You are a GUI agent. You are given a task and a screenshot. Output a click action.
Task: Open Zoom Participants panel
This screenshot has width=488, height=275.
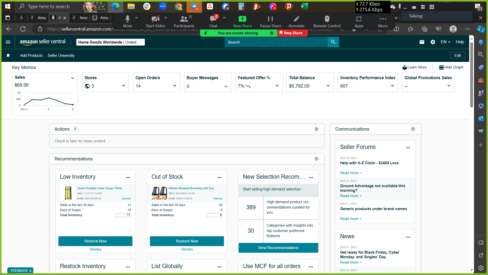[184, 21]
